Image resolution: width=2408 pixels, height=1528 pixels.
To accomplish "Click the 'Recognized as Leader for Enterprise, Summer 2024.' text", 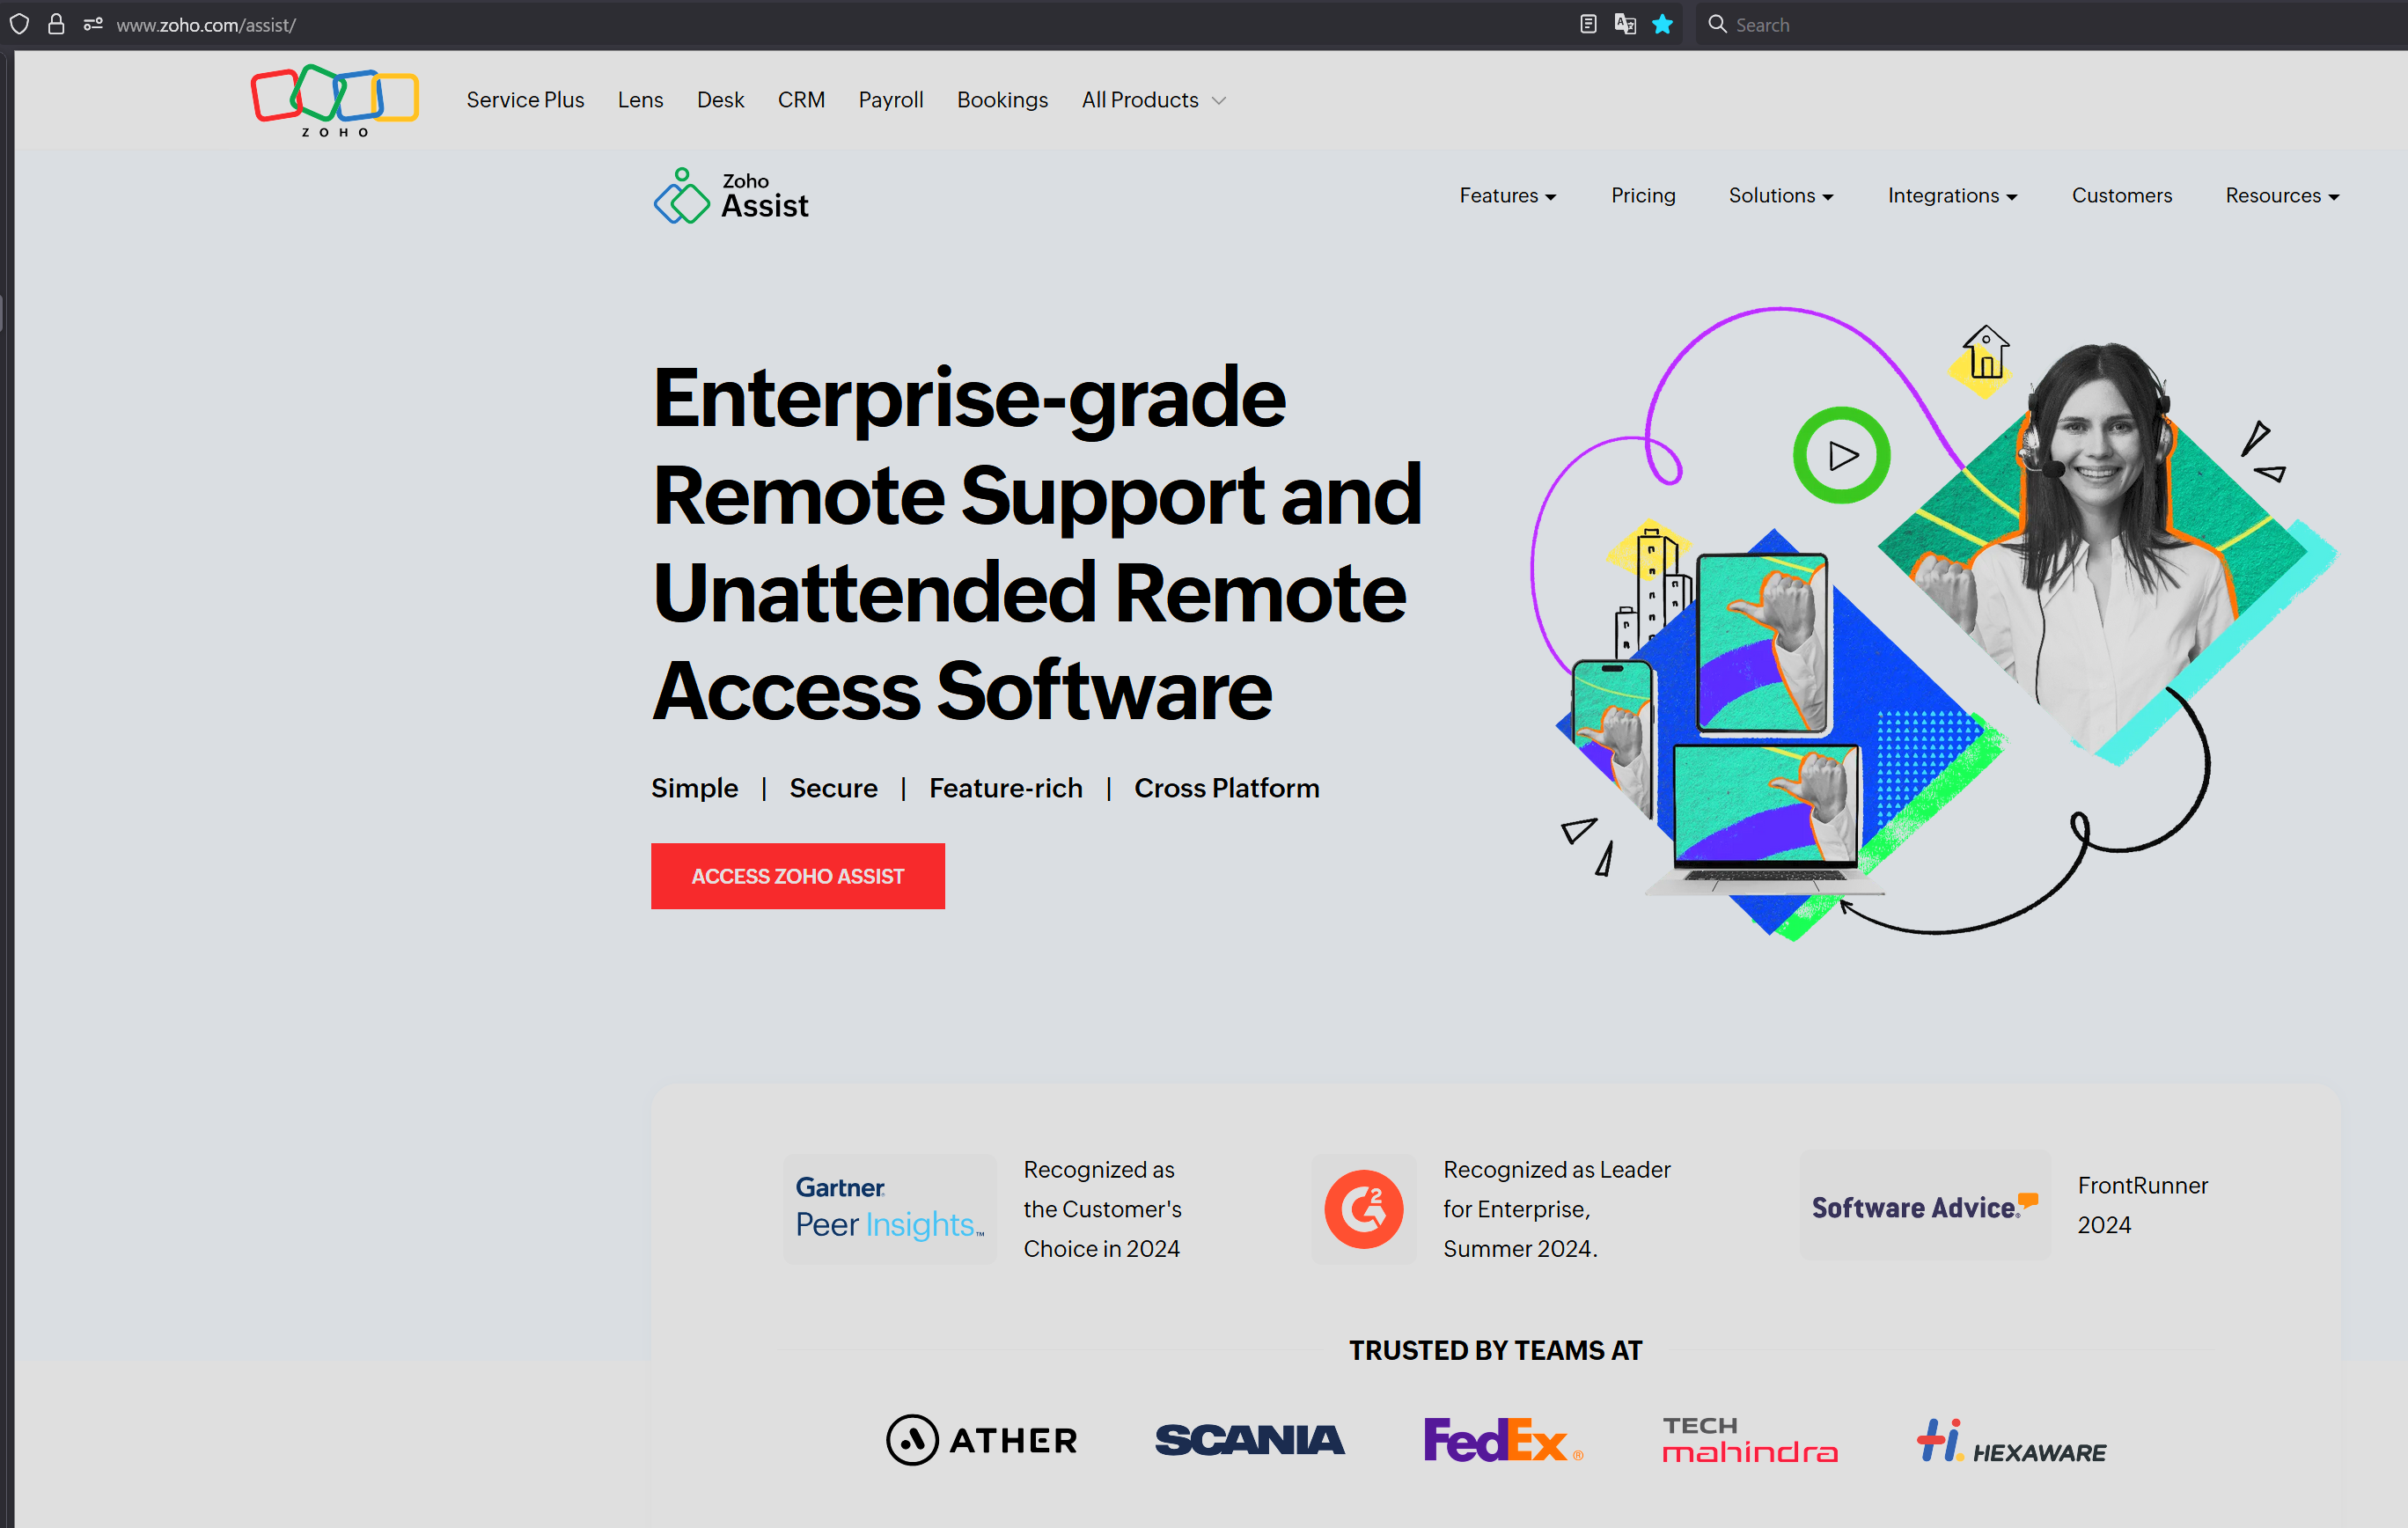I will (1556, 1209).
